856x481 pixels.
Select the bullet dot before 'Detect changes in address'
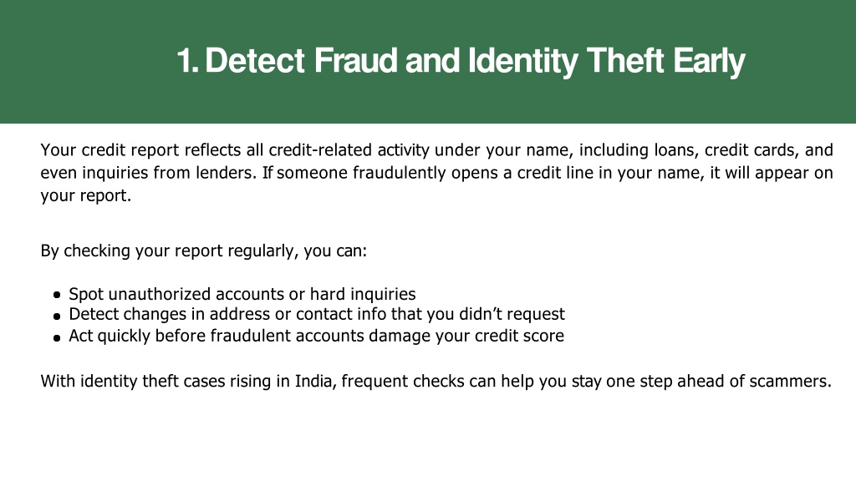click(57, 316)
